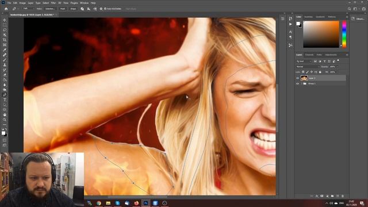Screen dimensions: 368x207
Task: Turn layer filtering on or off
Action: [338, 60]
